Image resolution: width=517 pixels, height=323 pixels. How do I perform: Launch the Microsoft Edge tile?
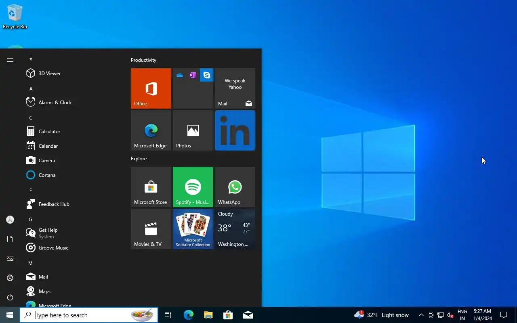tap(151, 130)
